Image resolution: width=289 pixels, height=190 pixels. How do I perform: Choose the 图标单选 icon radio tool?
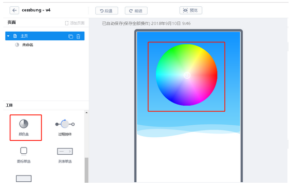(24, 155)
